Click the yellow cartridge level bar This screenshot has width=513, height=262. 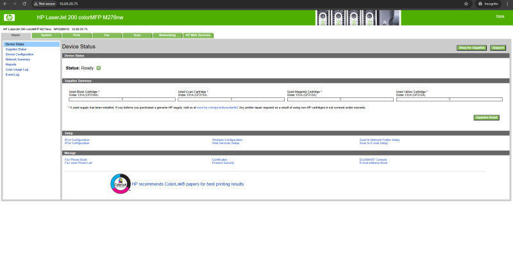pyautogui.click(x=450, y=99)
